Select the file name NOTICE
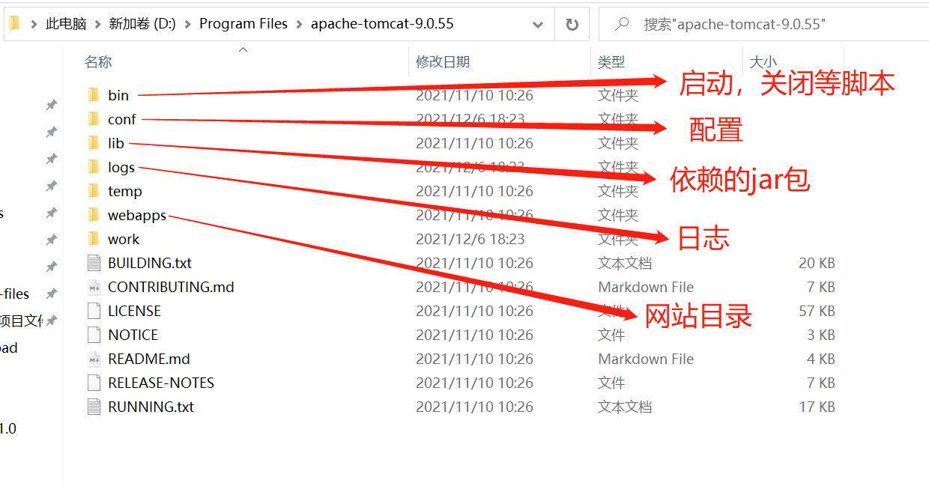 point(133,335)
